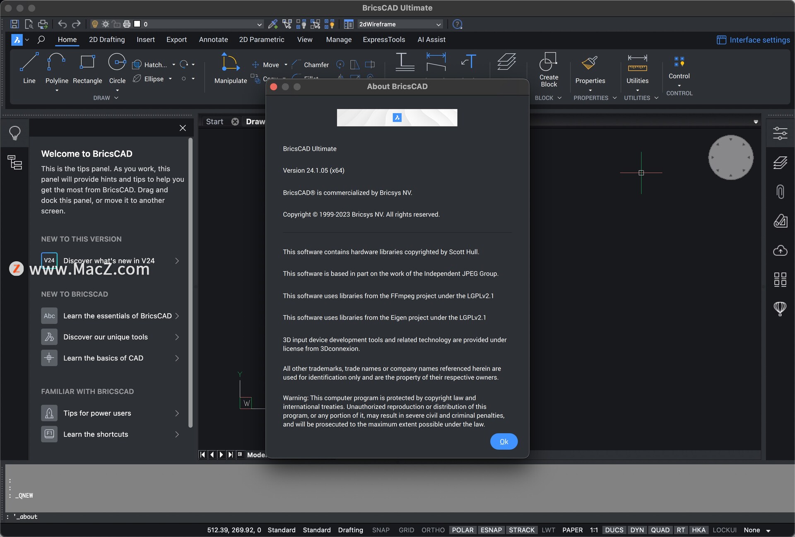Open Discover what's new in V24
795x537 pixels.
pyautogui.click(x=111, y=260)
